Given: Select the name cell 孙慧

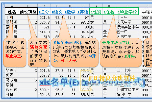Looking at the screenshot, I should pos(12,94).
